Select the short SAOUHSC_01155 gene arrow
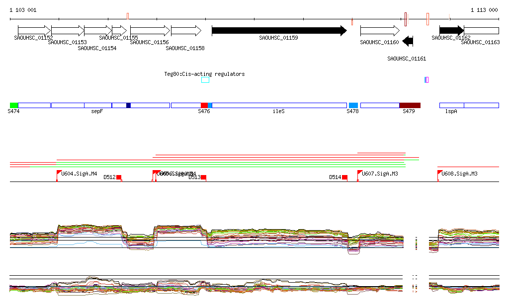 point(119,31)
